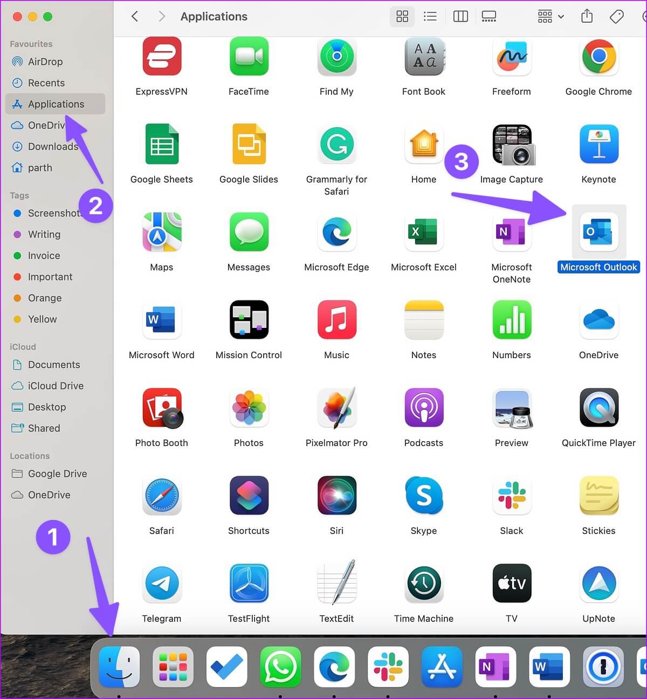Screen dimensions: 647x699
Task: Click the Safari app icon
Action: [162, 496]
